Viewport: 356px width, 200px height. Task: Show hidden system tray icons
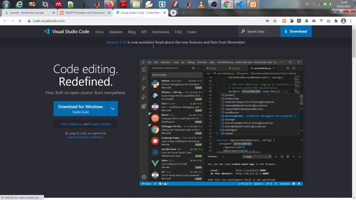pyautogui.click(x=314, y=4)
